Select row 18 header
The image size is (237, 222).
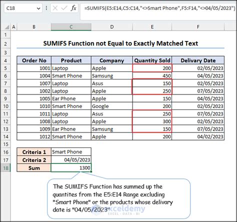[5, 168]
